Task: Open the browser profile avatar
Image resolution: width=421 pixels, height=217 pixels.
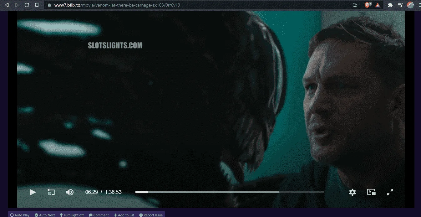Action: [x=410, y=5]
